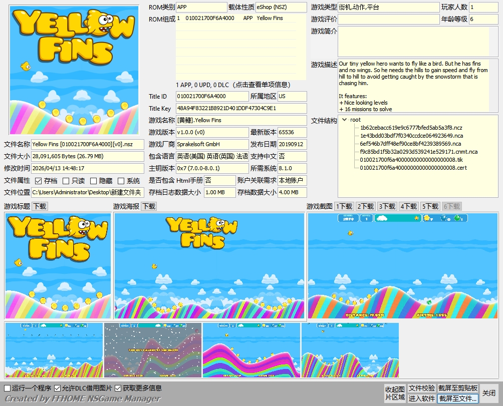Click the wide game poster image
The height and width of the screenshot is (406, 503).
pyautogui.click(x=209, y=265)
